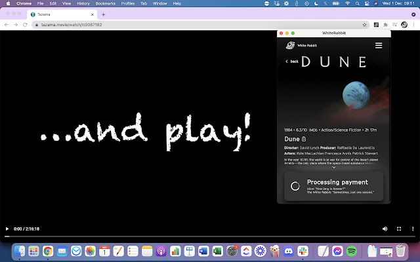The height and width of the screenshot is (262, 420).
Task: Click the IMDb rating link
Action: click(314, 130)
